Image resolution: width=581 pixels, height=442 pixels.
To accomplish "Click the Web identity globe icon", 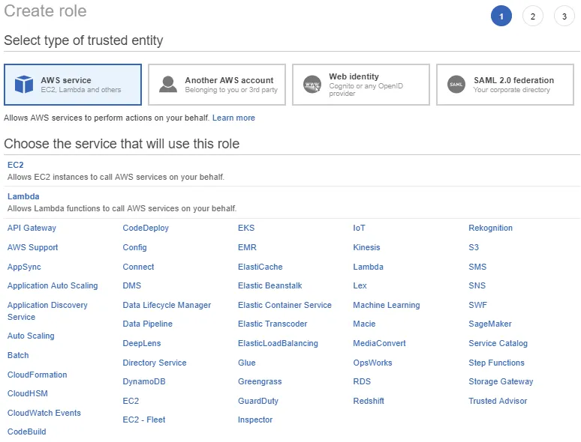I will point(312,85).
